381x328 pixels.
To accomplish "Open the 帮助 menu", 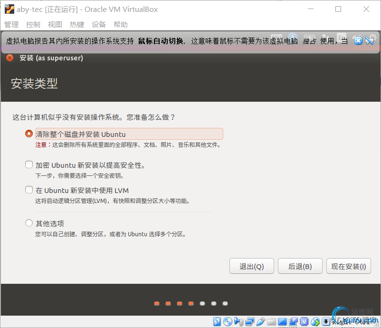I will click(x=121, y=25).
